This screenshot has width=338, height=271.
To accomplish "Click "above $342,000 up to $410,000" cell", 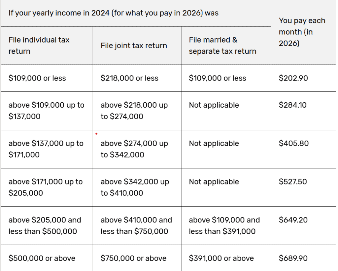I will pyautogui.click(x=135, y=187).
